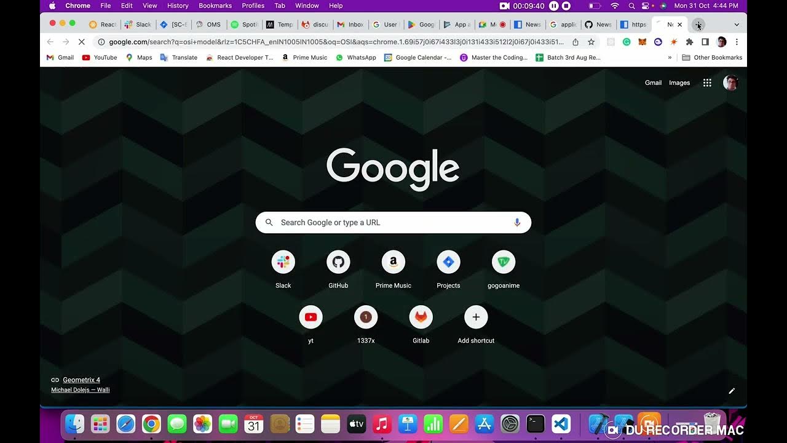This screenshot has width=787, height=443.
Task: Open the YouTube bookmark
Action: tap(100, 57)
